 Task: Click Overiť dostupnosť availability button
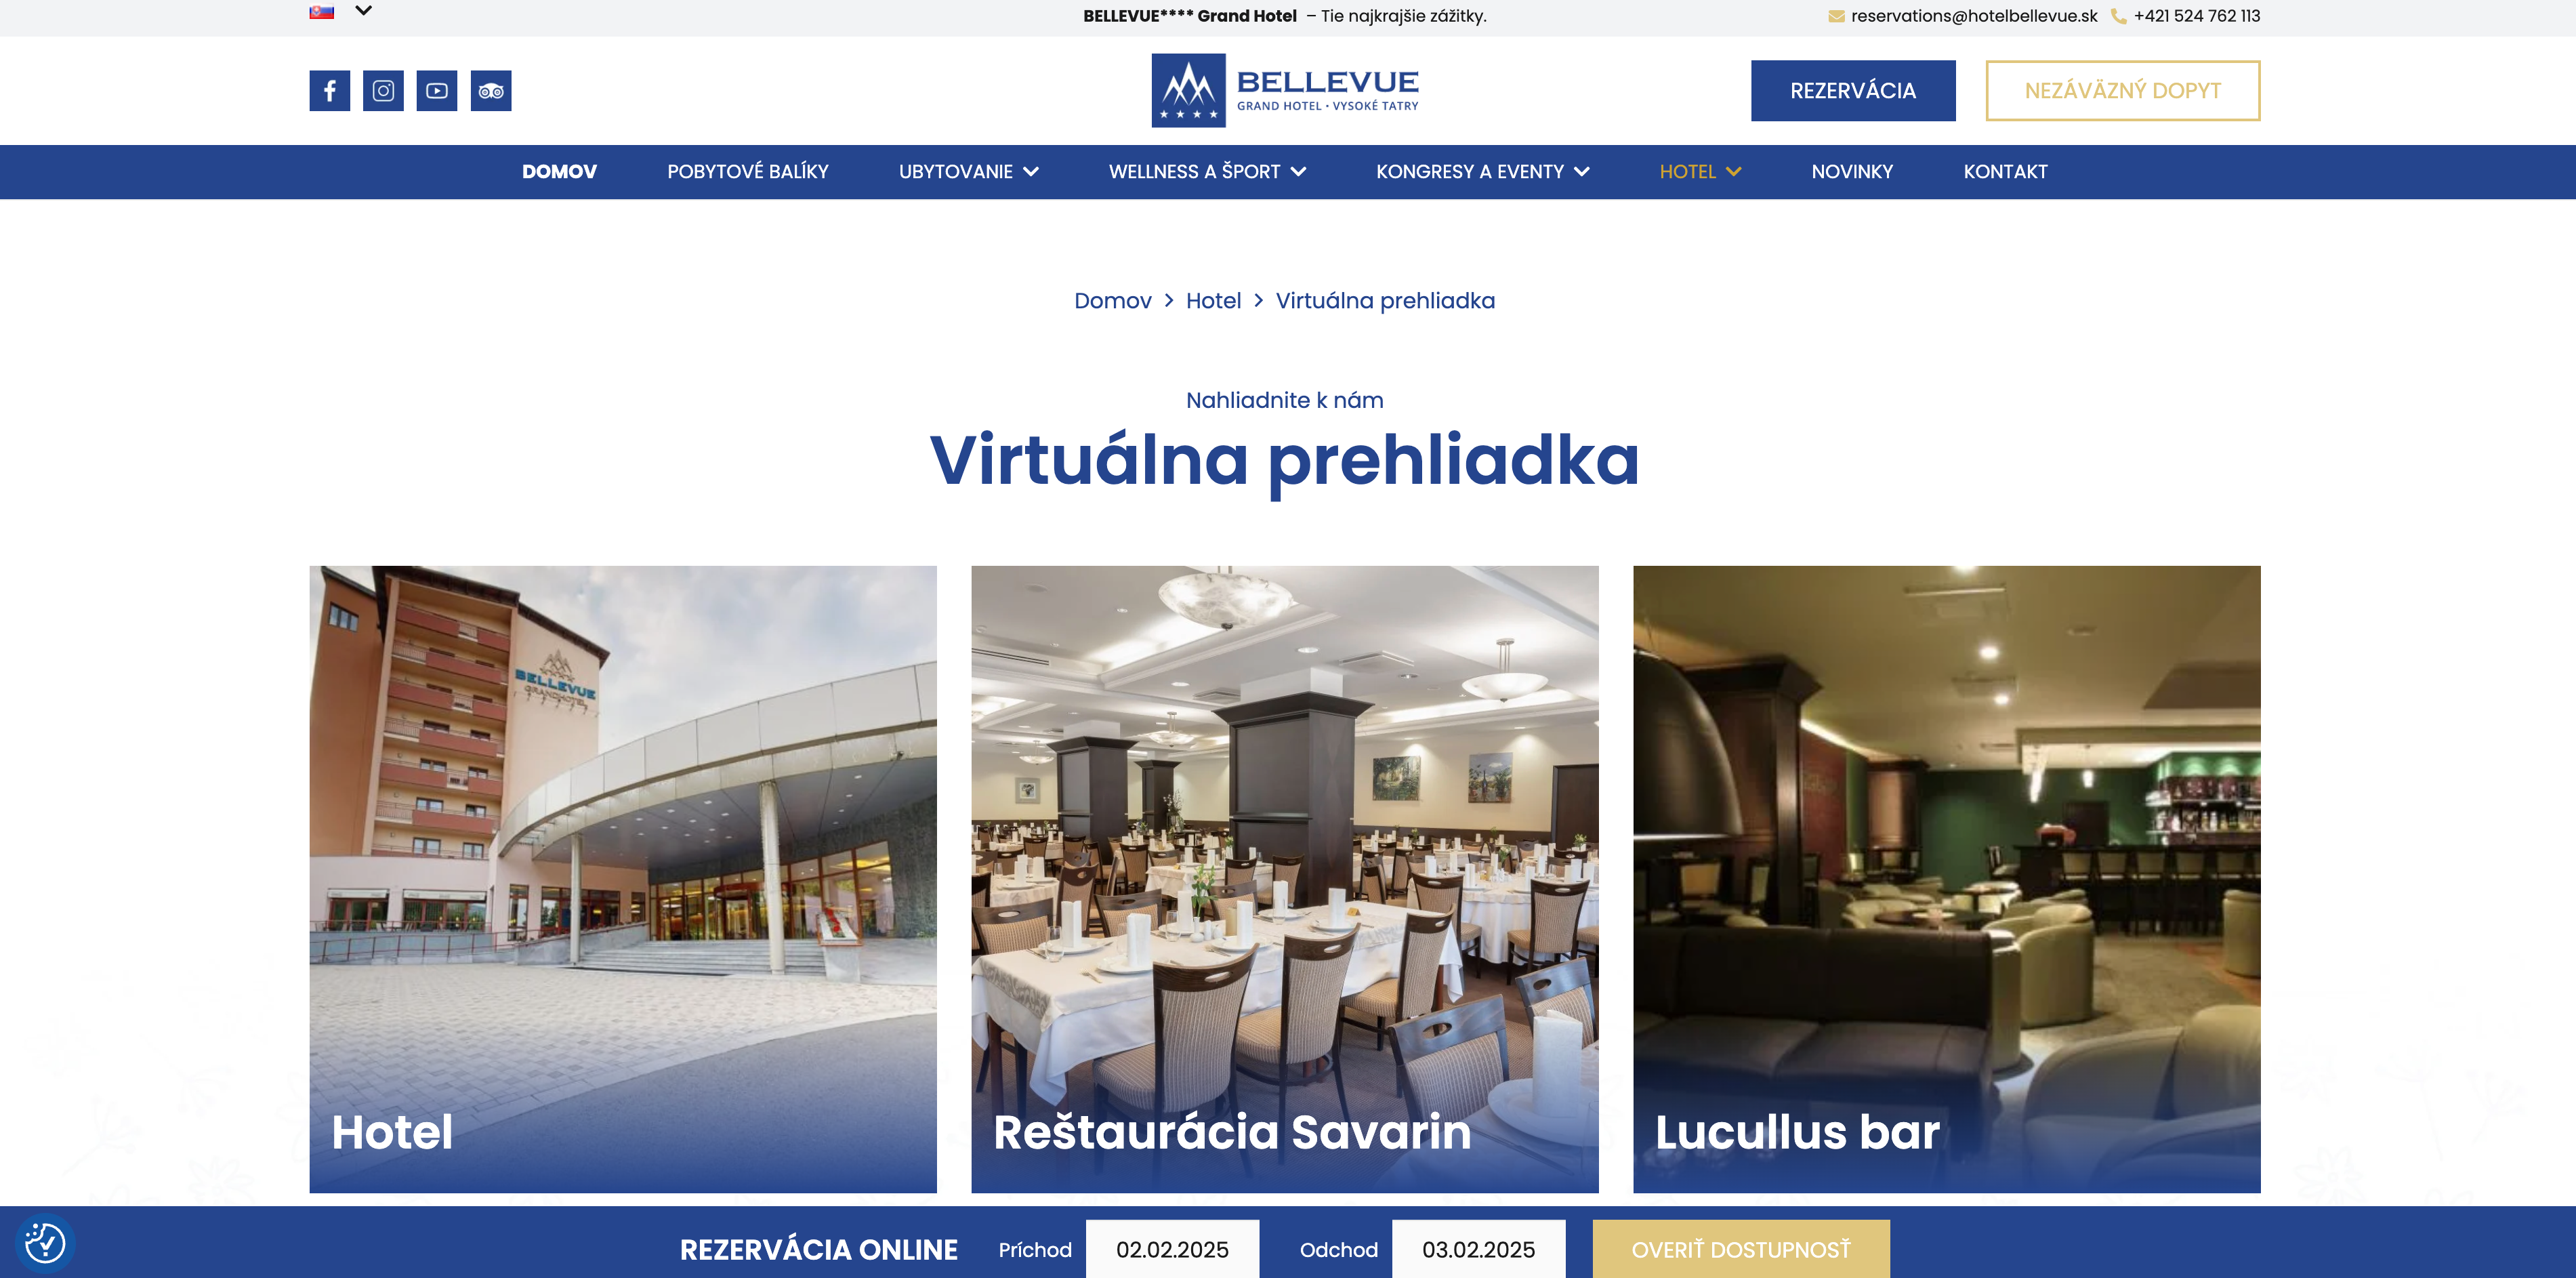click(1741, 1249)
